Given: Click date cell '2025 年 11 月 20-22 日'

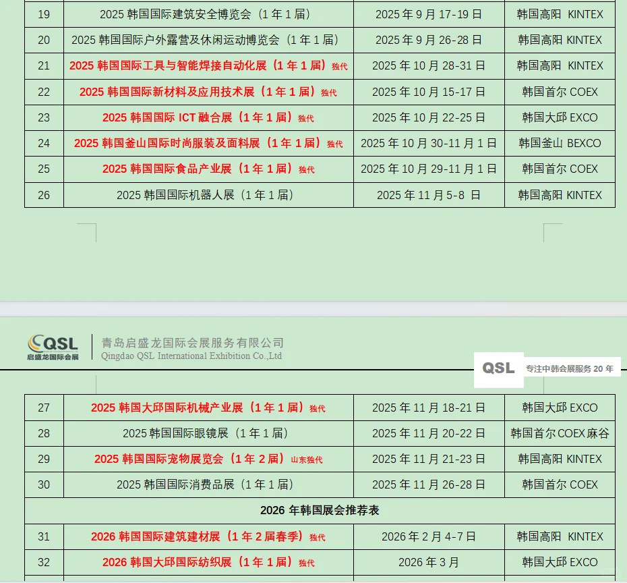Looking at the screenshot, I should tap(429, 433).
